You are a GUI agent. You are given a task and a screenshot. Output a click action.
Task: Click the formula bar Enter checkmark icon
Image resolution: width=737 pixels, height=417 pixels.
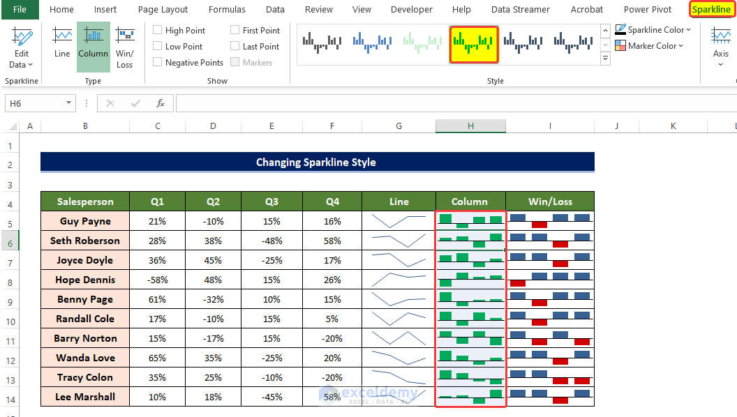tap(135, 103)
